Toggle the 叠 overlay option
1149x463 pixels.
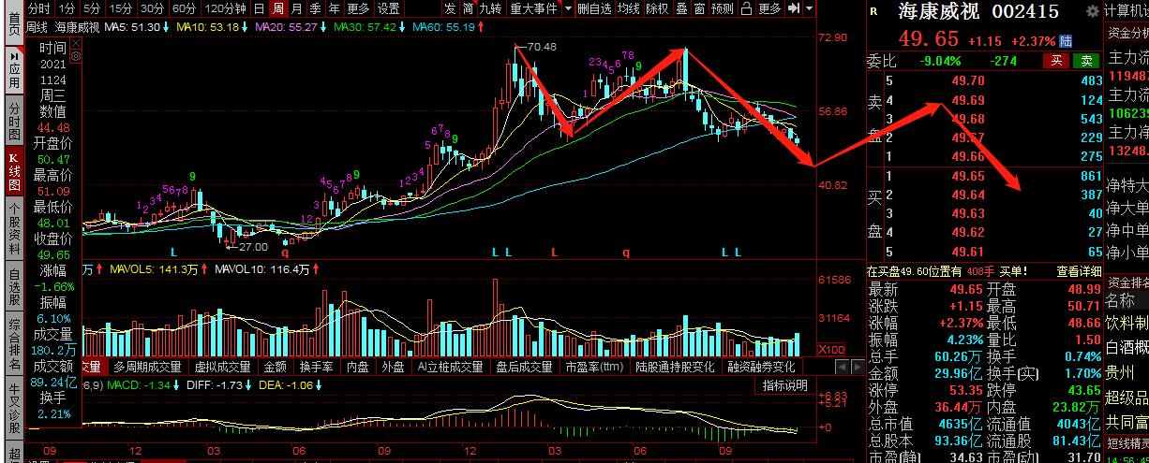click(x=681, y=8)
